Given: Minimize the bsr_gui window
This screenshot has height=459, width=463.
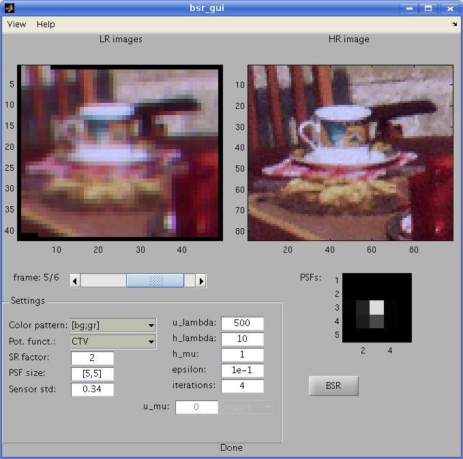Looking at the screenshot, I should [409, 8].
